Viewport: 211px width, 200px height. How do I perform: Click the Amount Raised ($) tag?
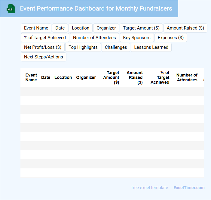coord(185,28)
